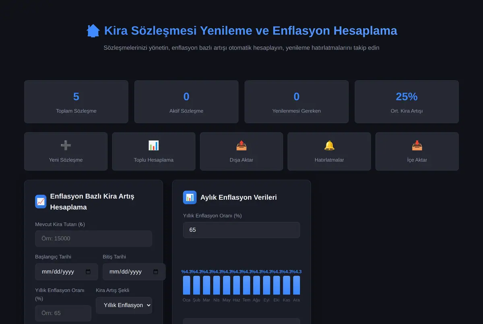Click the Ara month label under the chart
The image size is (483, 324).
[x=297, y=300]
